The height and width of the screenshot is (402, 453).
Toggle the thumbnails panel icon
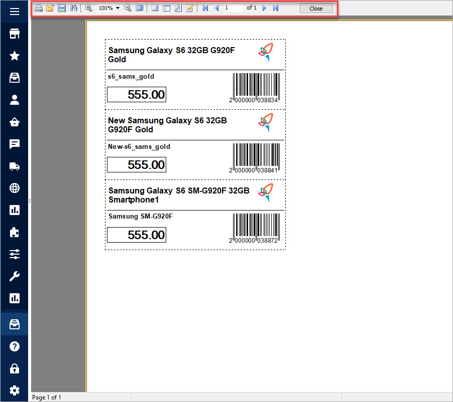click(166, 8)
